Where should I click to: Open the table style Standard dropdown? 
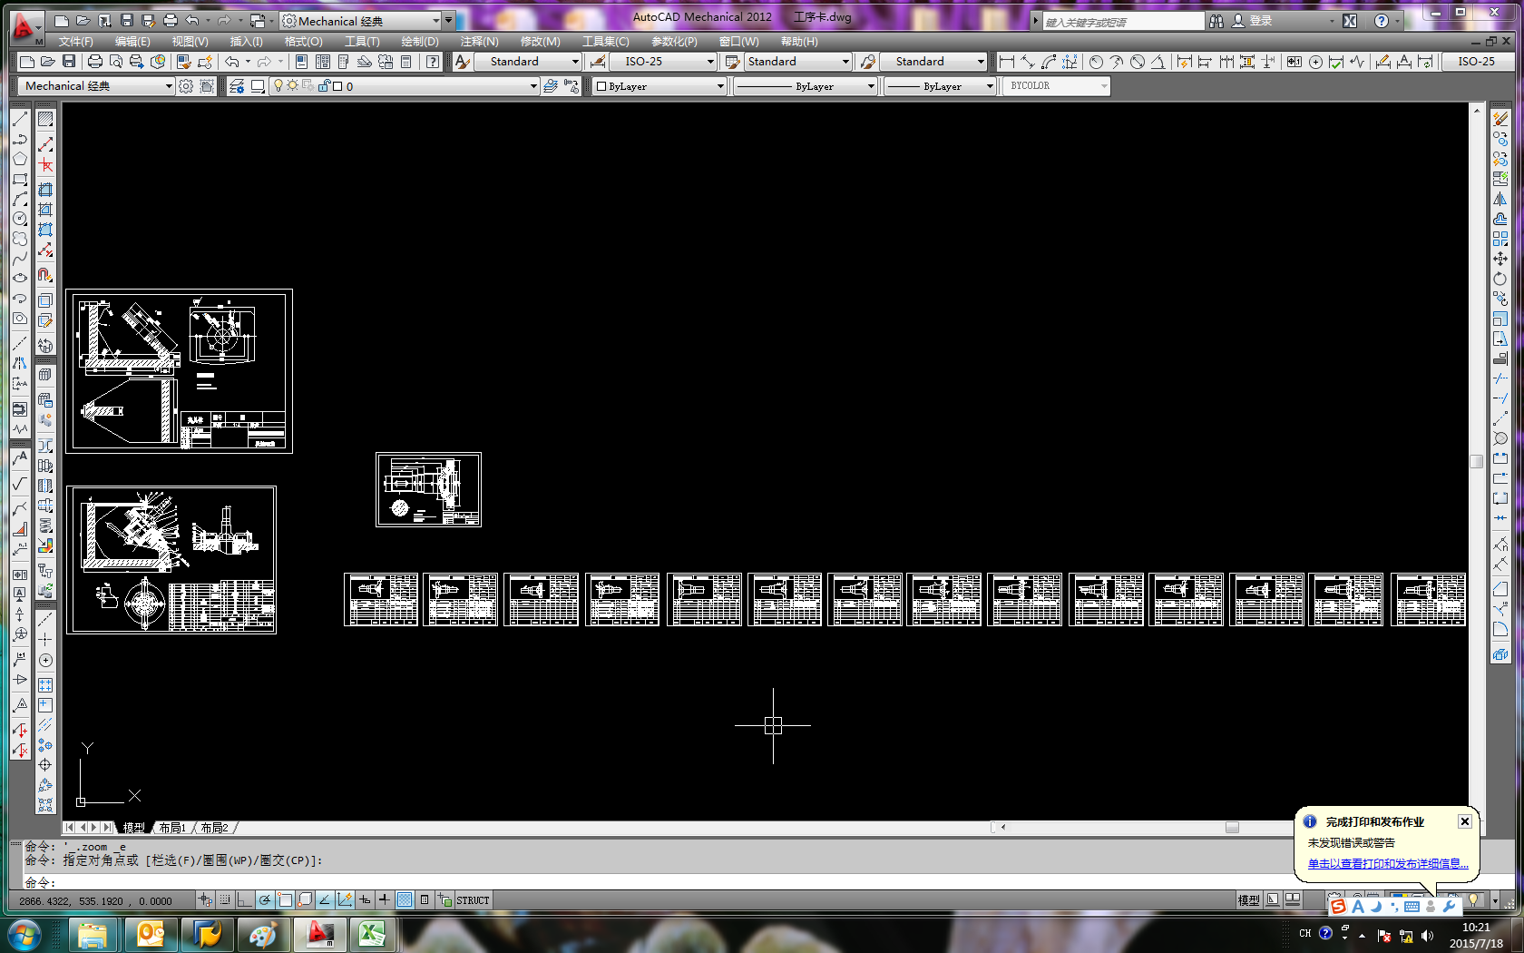coord(845,62)
